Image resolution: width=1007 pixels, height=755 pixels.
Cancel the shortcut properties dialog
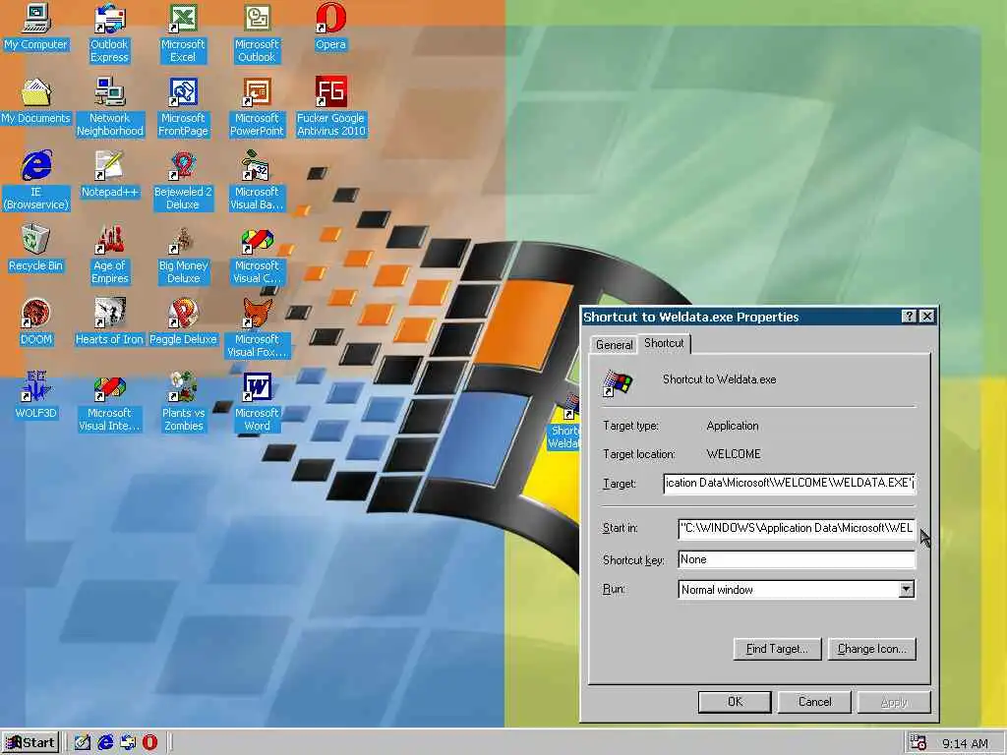coord(814,702)
